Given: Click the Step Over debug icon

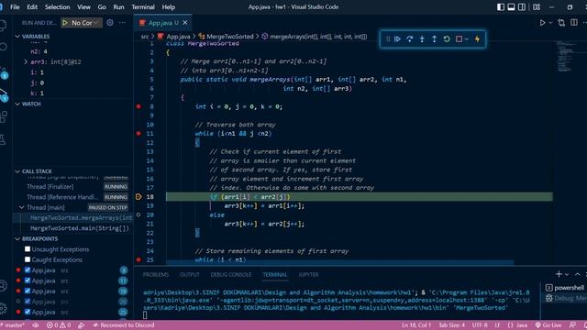Looking at the screenshot, I should [410, 38].
